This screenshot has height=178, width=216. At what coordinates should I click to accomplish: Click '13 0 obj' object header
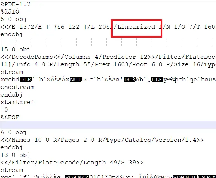[15, 155]
